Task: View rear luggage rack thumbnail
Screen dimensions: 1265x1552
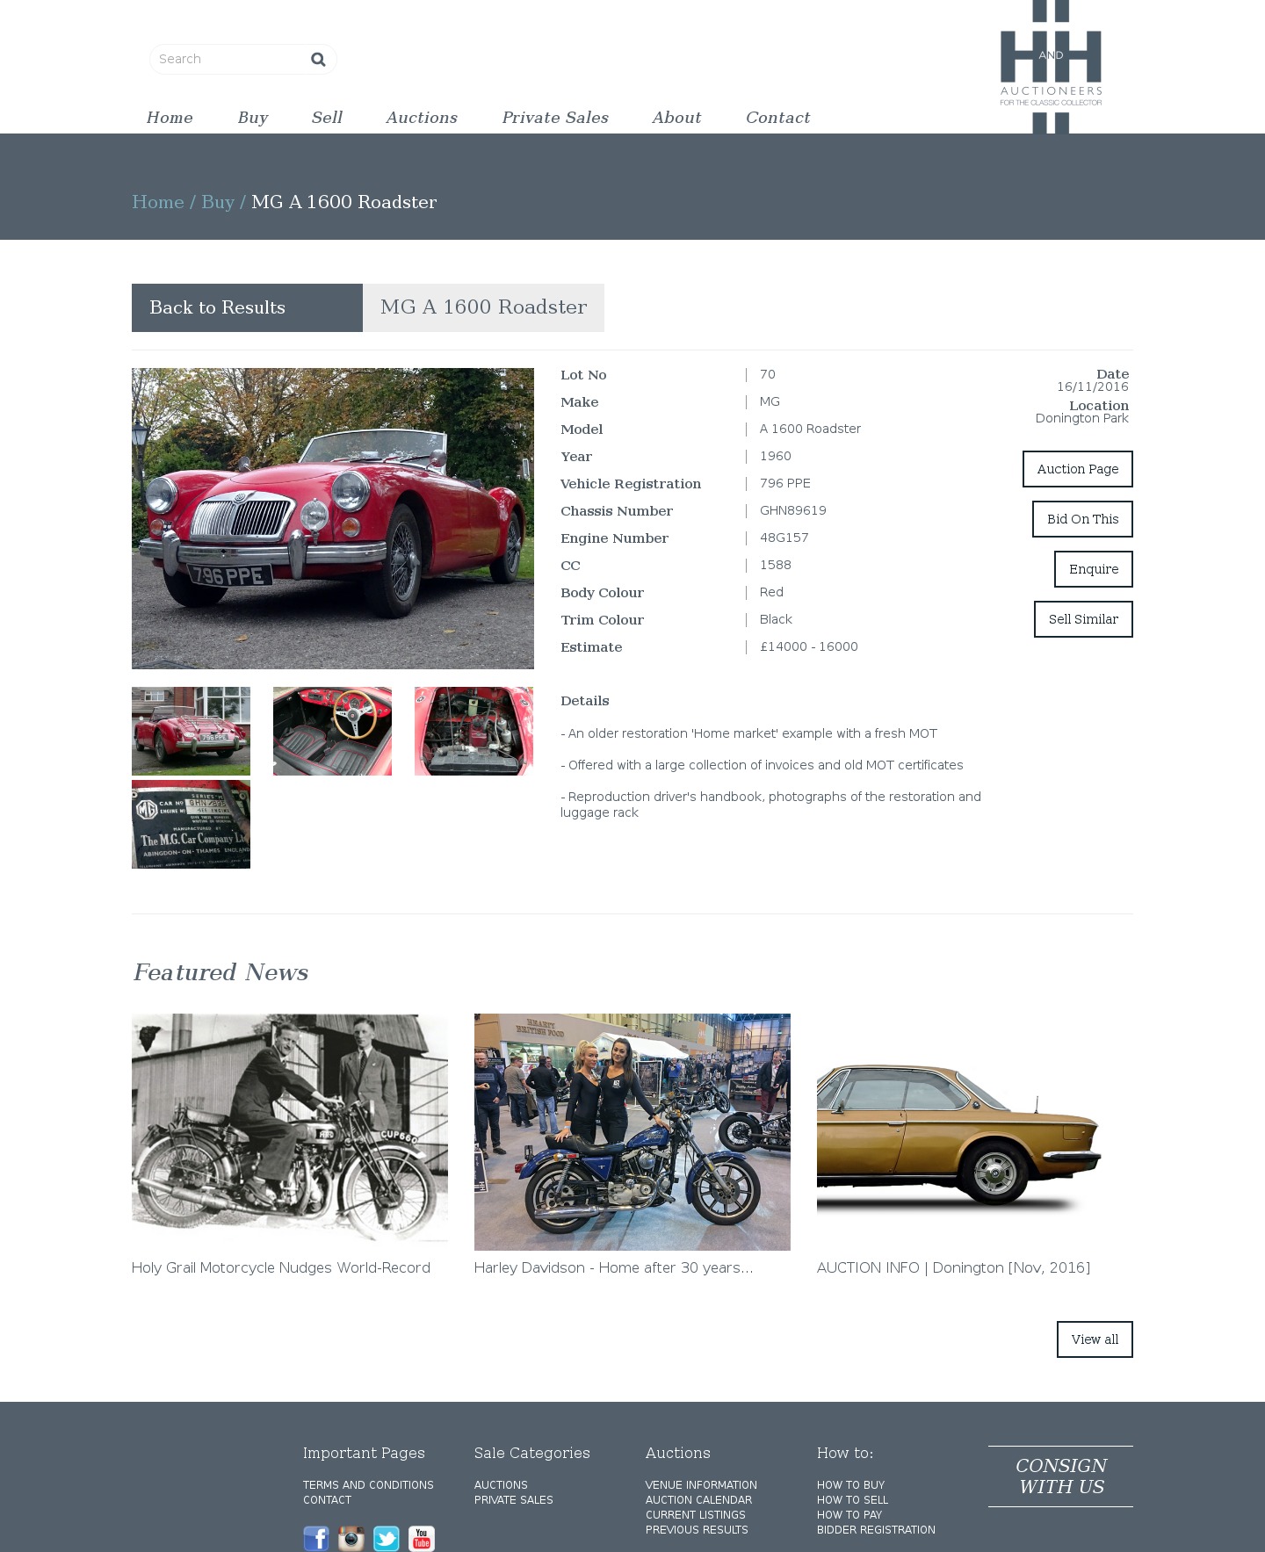Action: [191, 731]
